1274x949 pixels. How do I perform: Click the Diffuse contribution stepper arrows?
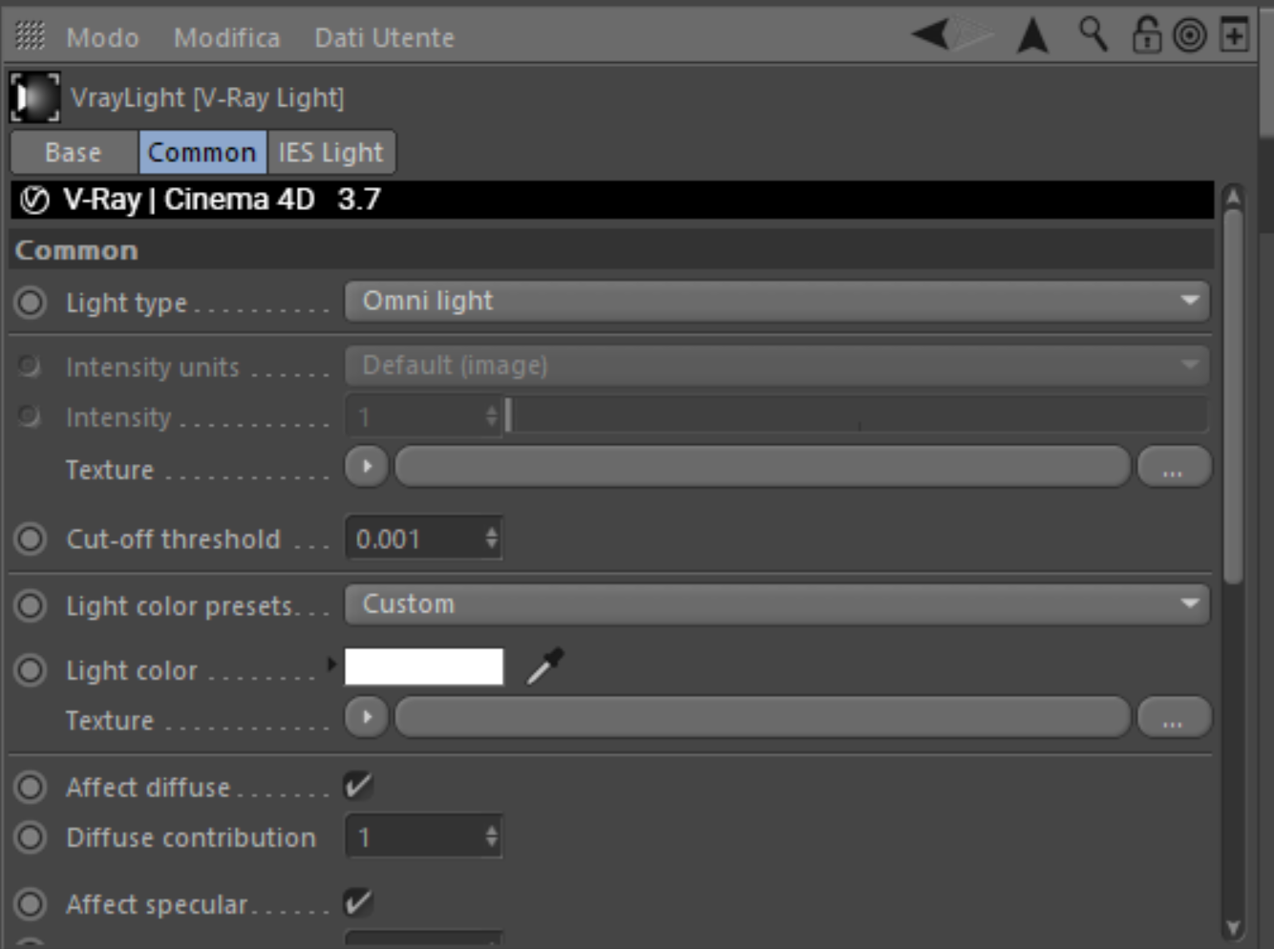click(492, 837)
